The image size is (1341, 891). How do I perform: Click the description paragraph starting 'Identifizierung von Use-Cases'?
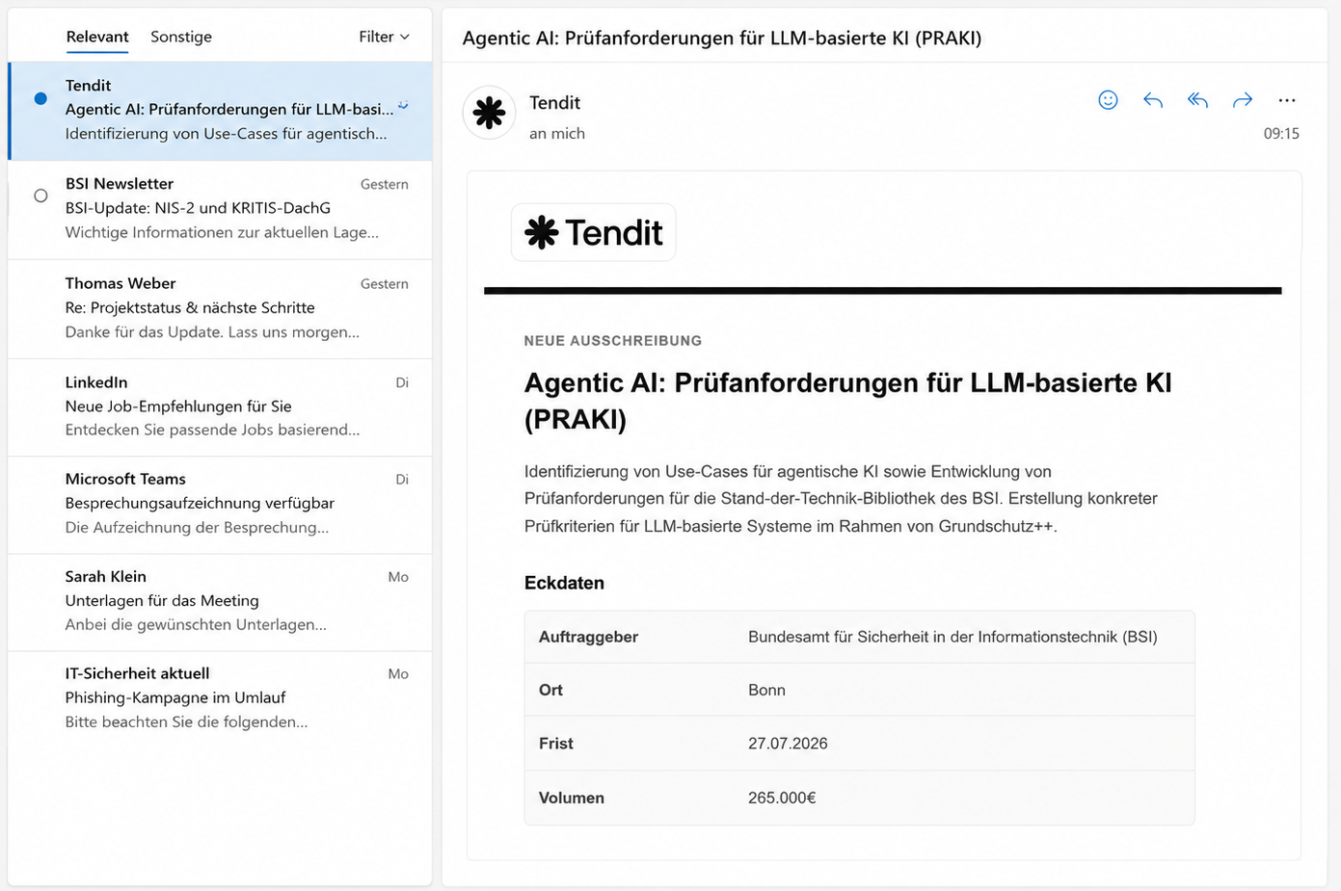[841, 499]
